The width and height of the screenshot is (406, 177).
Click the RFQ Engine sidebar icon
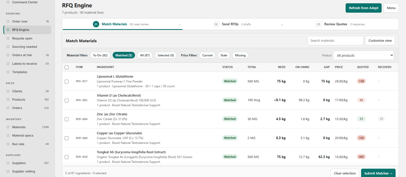click(x=8, y=30)
